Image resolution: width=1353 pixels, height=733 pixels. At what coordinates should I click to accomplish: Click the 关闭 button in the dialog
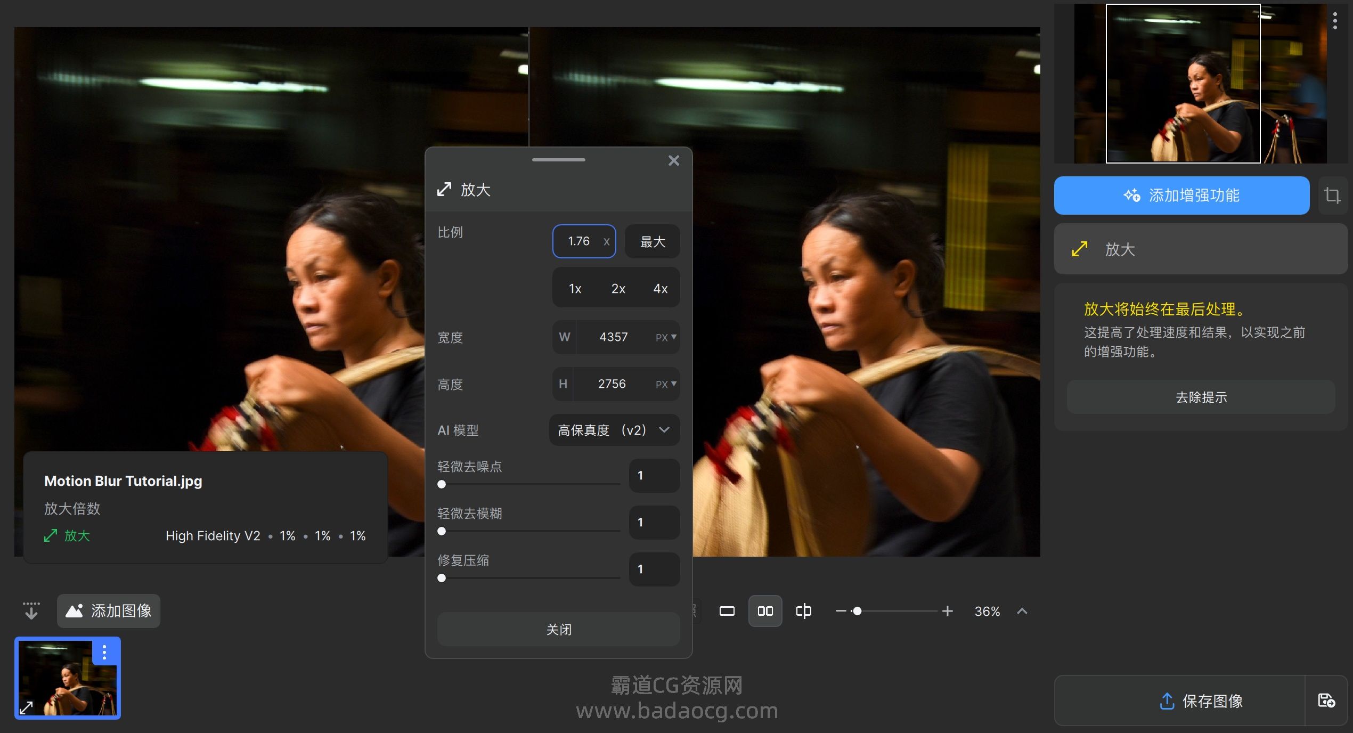(558, 629)
